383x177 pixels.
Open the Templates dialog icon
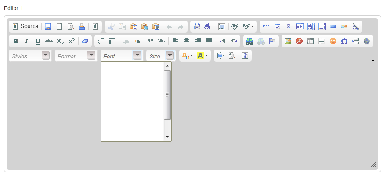(95, 27)
